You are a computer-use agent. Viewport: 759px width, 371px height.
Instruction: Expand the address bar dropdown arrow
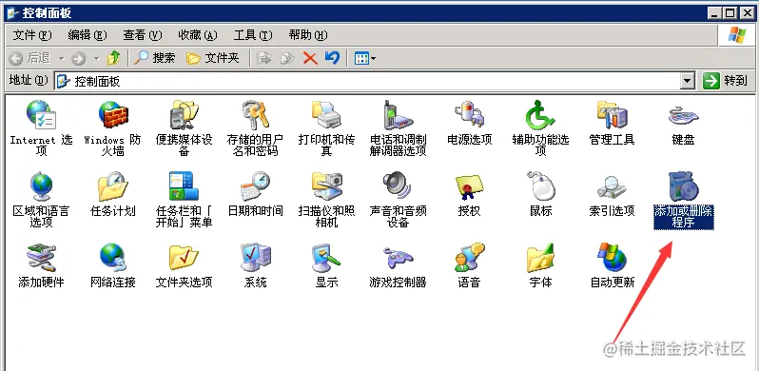688,82
